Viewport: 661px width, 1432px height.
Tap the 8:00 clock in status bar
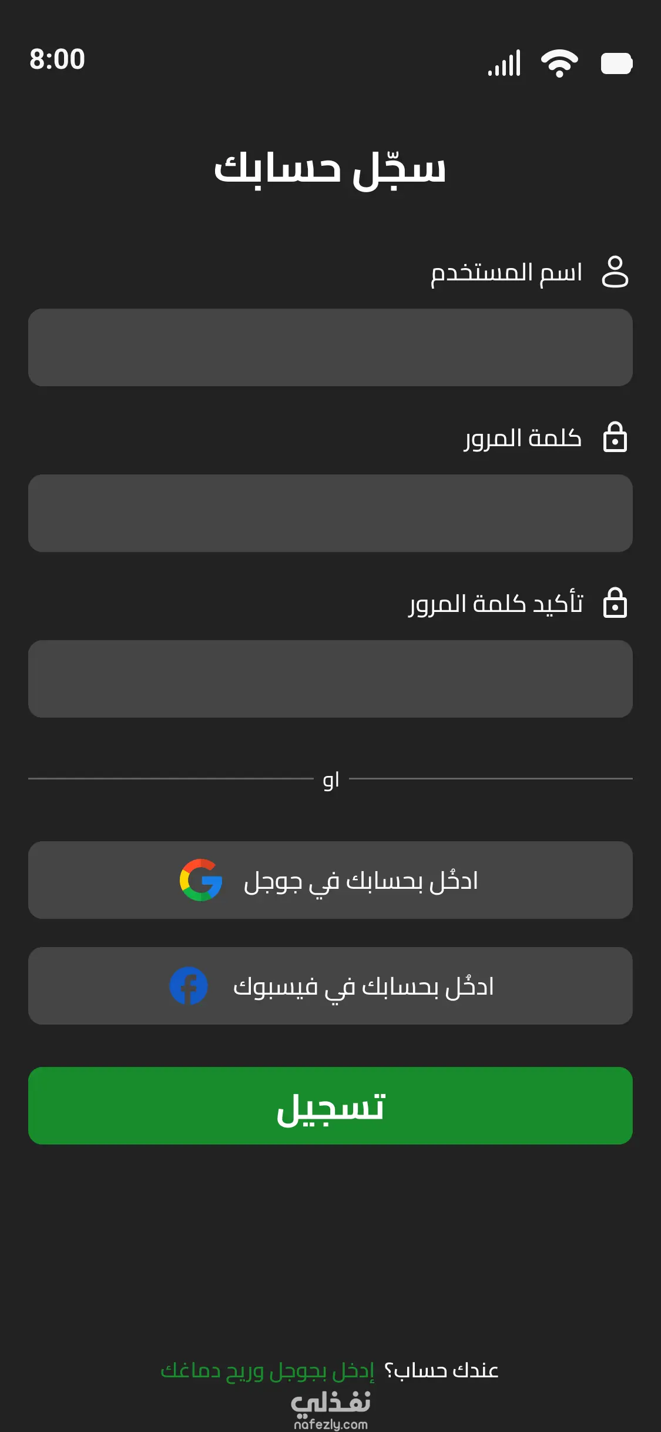[x=58, y=59]
